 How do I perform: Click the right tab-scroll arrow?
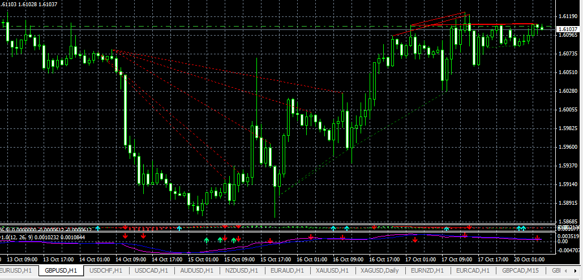tap(576, 270)
